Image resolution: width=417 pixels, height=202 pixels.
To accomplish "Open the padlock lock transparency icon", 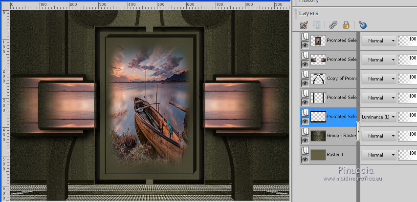I will click(346, 25).
